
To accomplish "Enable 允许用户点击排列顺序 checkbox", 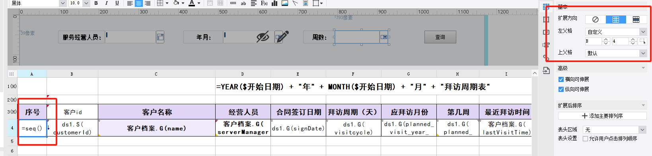I will tap(585, 138).
